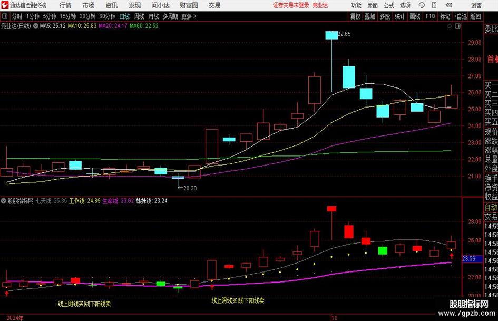
Task: Click the 叠加 toolbar button
Action: (x=370, y=16)
